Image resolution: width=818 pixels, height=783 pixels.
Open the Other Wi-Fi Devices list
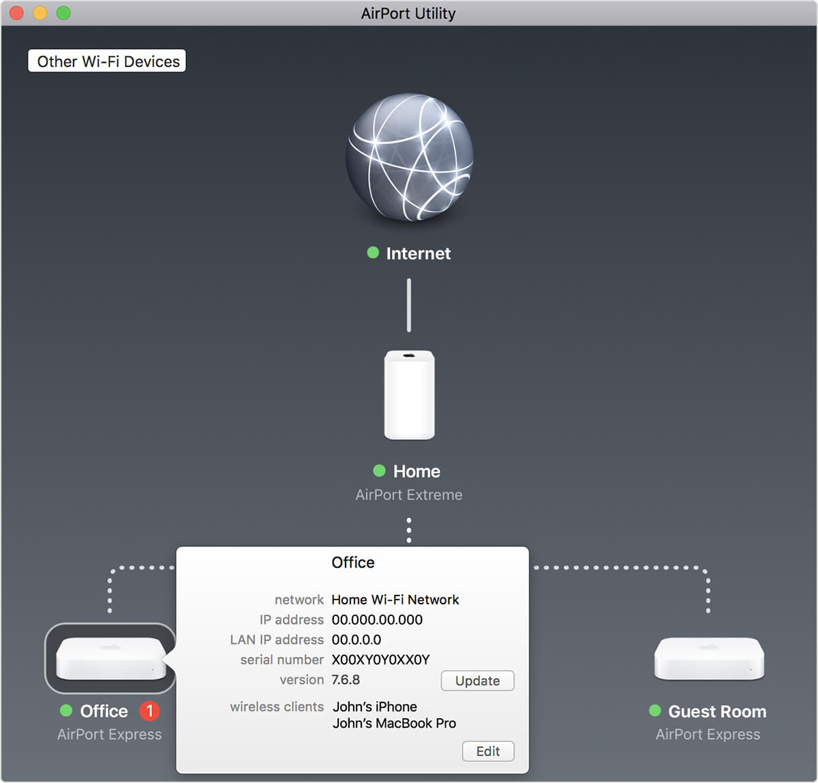(x=107, y=61)
